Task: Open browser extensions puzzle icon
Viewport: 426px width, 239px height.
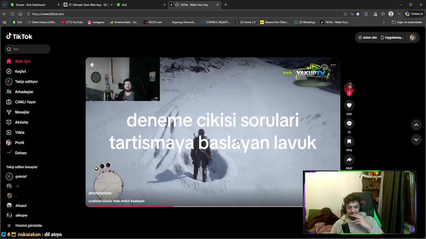Action: (366, 14)
